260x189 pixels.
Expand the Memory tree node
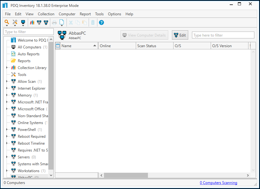pyautogui.click(x=7, y=95)
